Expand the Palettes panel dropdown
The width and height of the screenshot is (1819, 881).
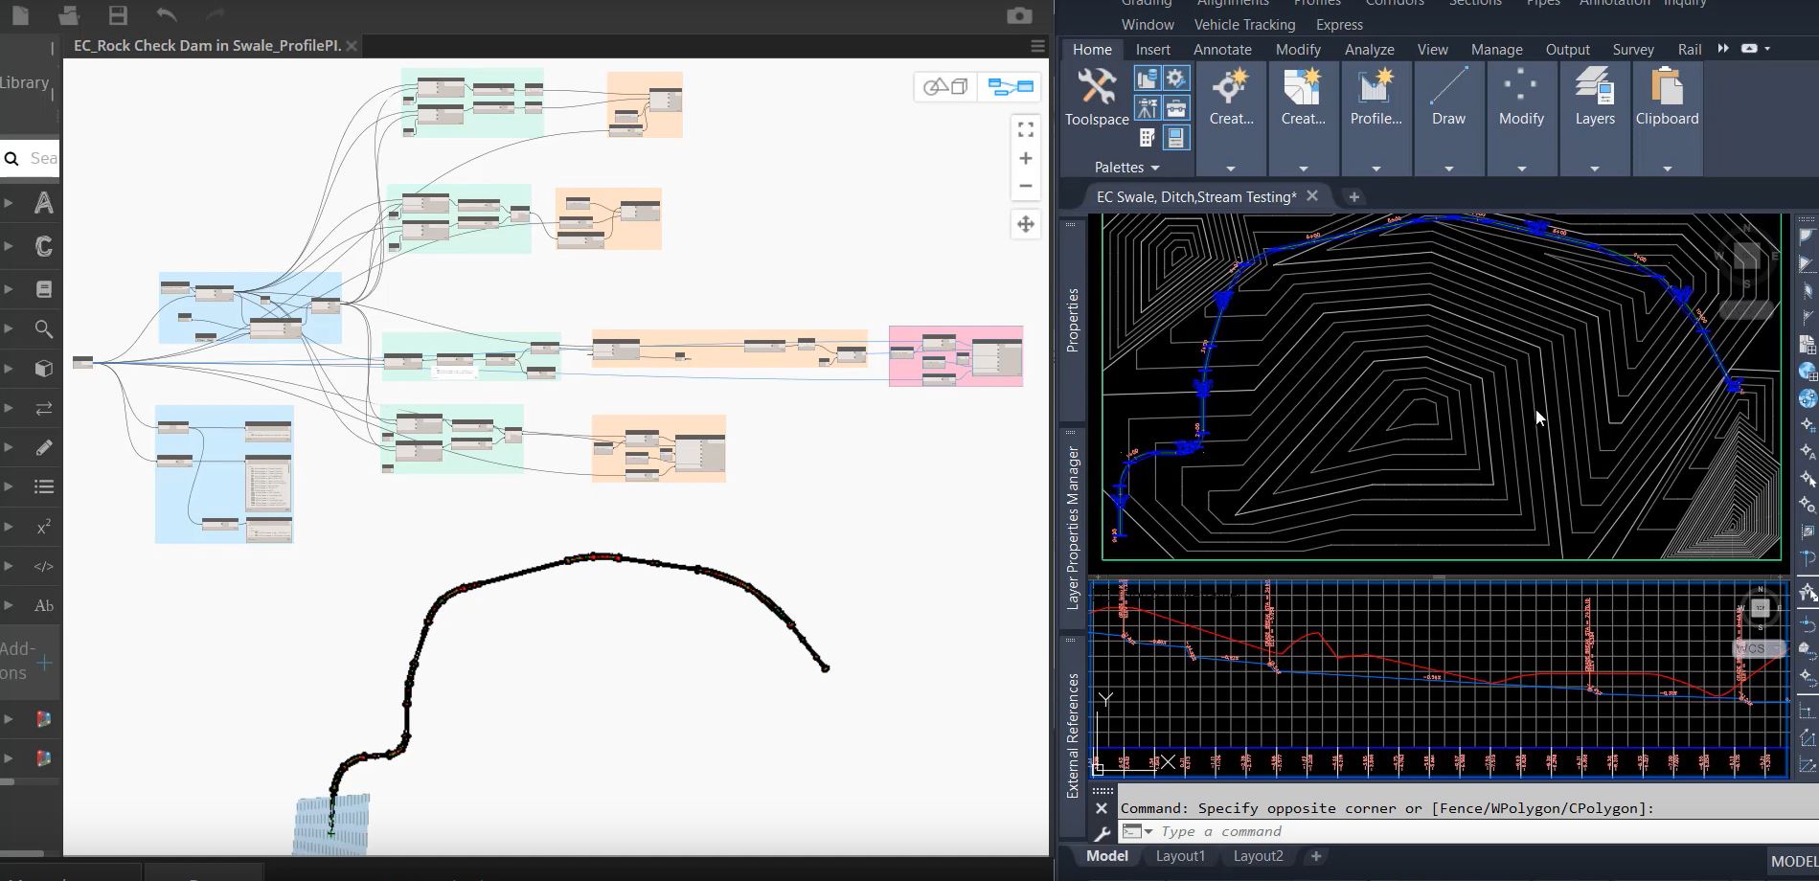tap(1127, 168)
